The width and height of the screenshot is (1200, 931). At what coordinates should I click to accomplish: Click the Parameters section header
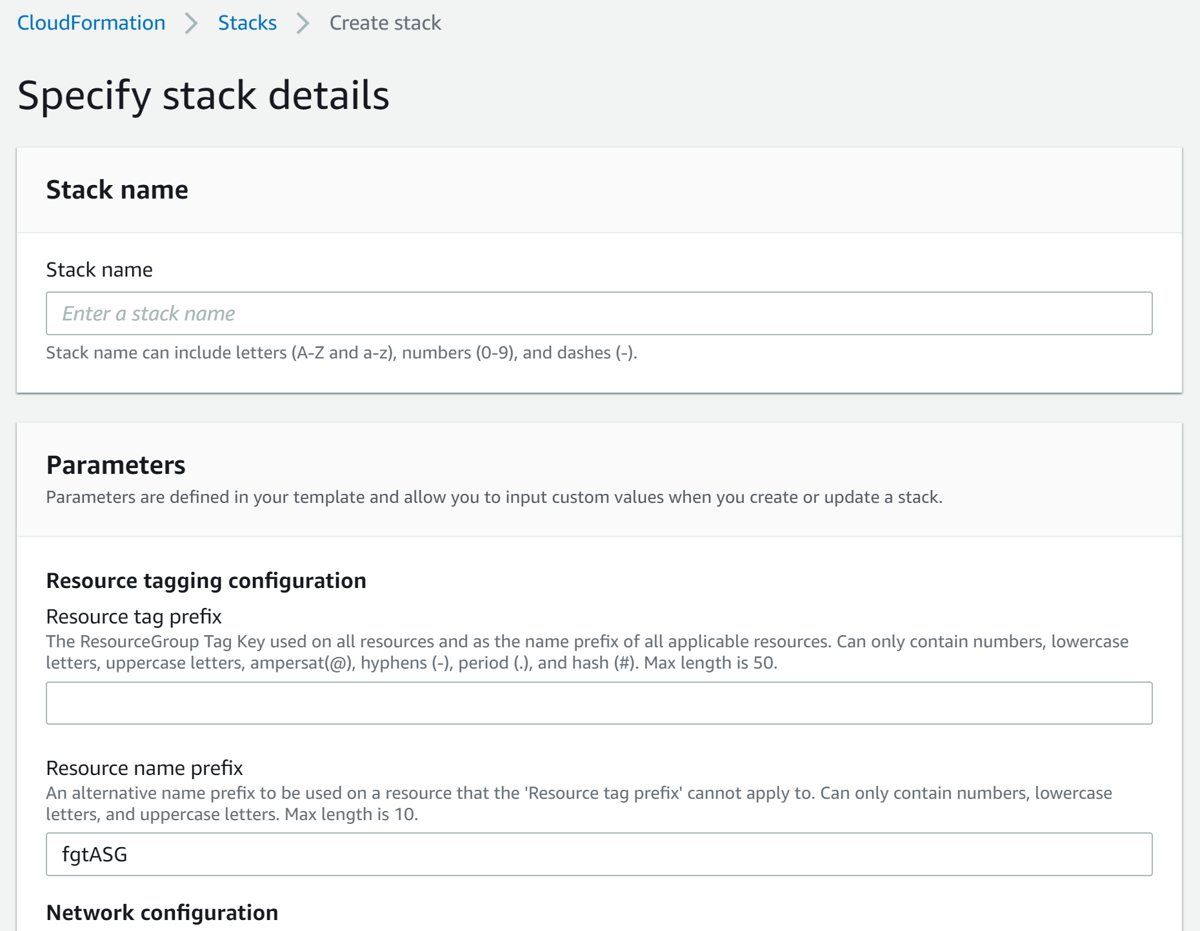(x=115, y=465)
